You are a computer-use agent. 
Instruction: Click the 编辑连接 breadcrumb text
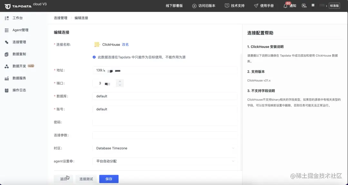tap(81, 18)
